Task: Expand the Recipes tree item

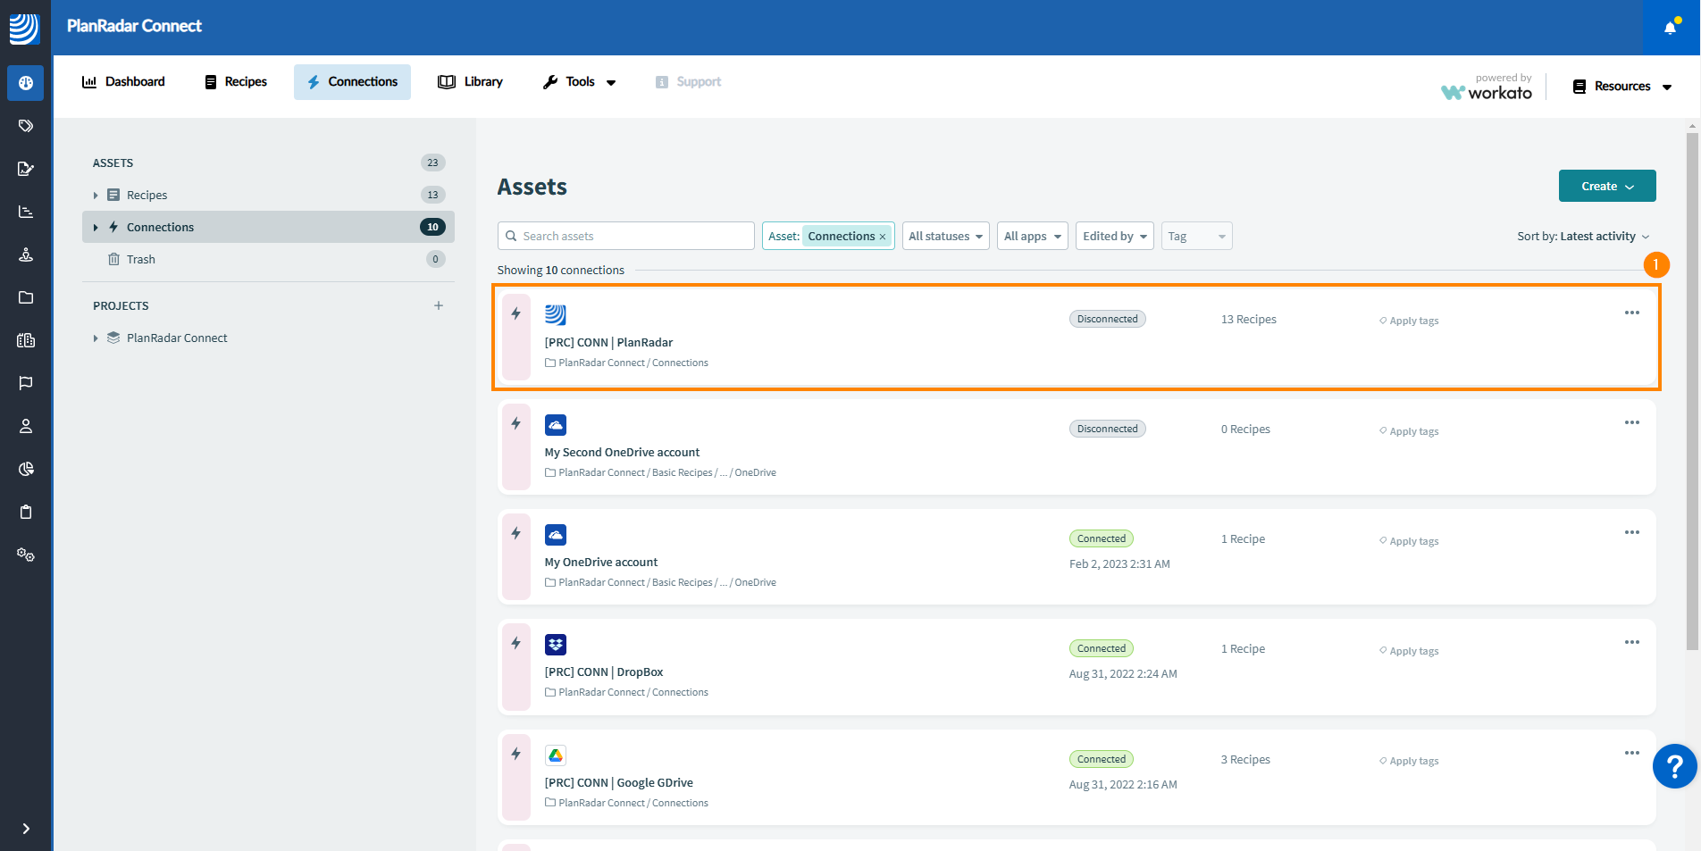Action: tap(96, 196)
